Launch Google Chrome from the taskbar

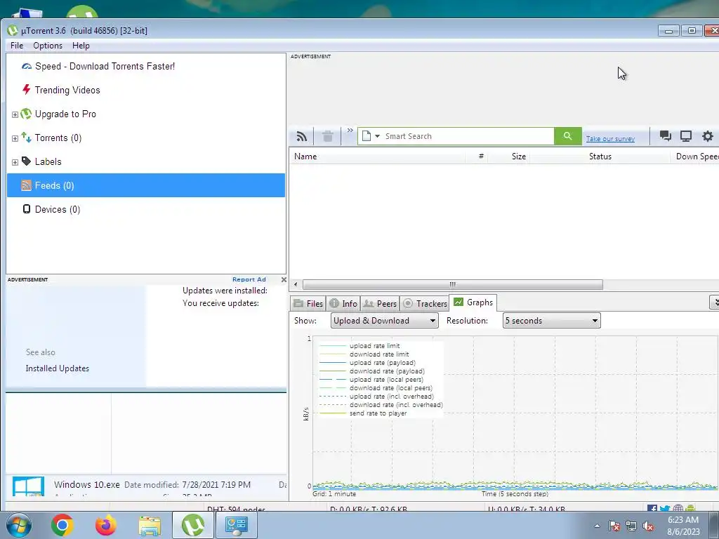62,525
